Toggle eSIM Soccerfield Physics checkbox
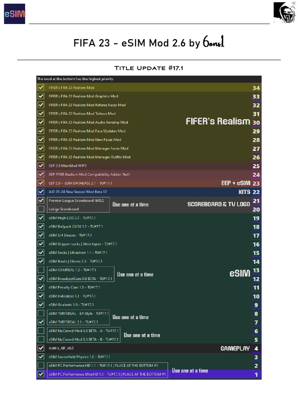This screenshot has height=397, width=298. click(41, 357)
